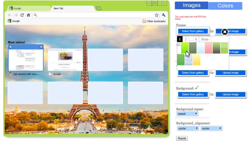
Task: Choose the yellow gradient swatch in gallery
Action: (197, 60)
